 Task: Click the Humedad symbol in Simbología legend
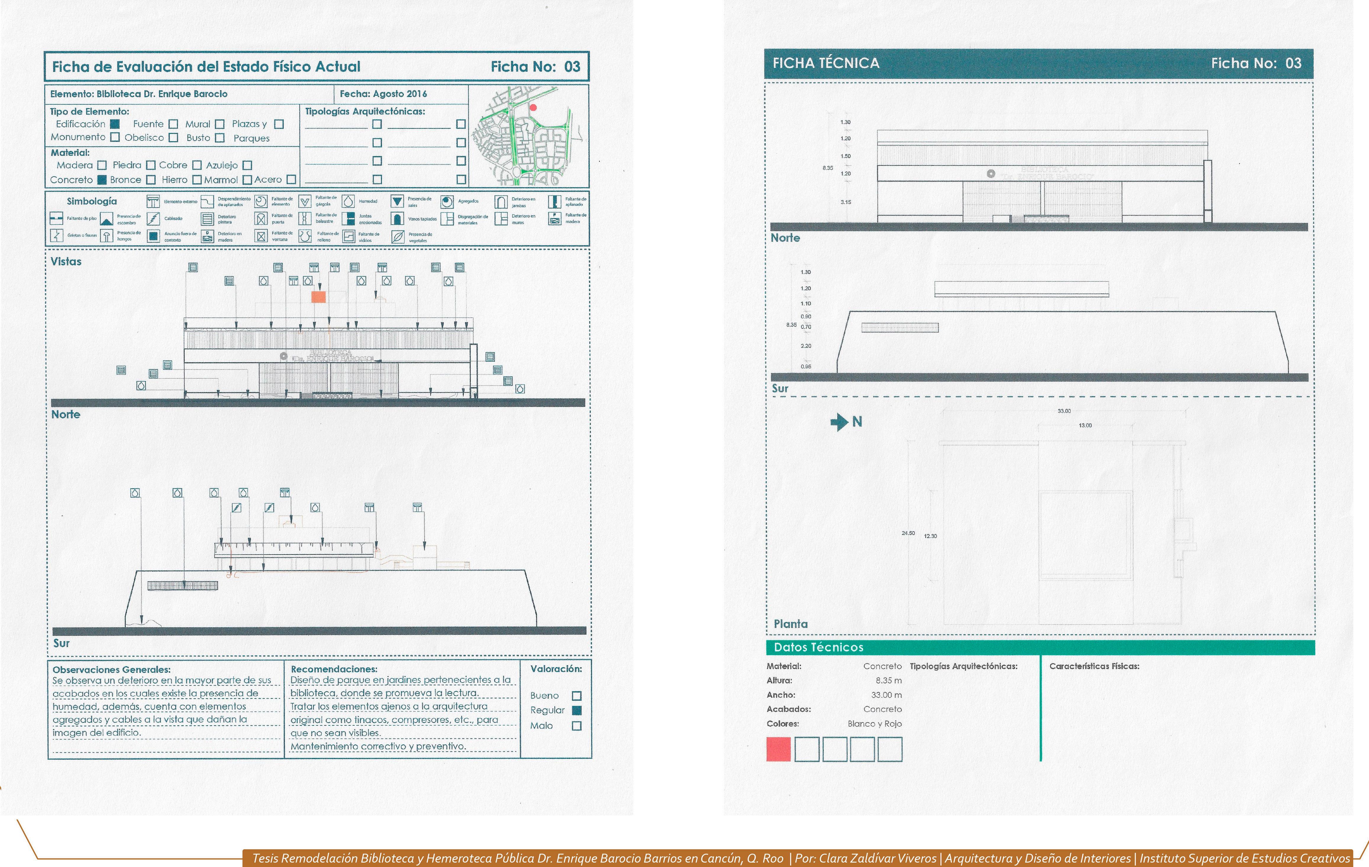pyautogui.click(x=348, y=201)
